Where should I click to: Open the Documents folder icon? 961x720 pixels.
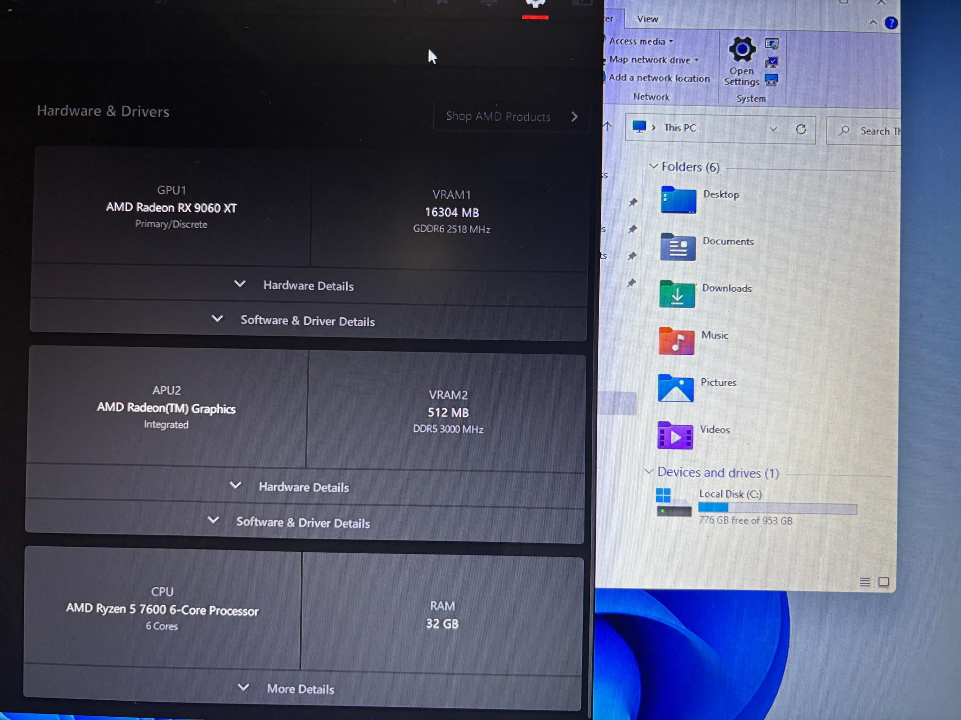click(x=678, y=247)
